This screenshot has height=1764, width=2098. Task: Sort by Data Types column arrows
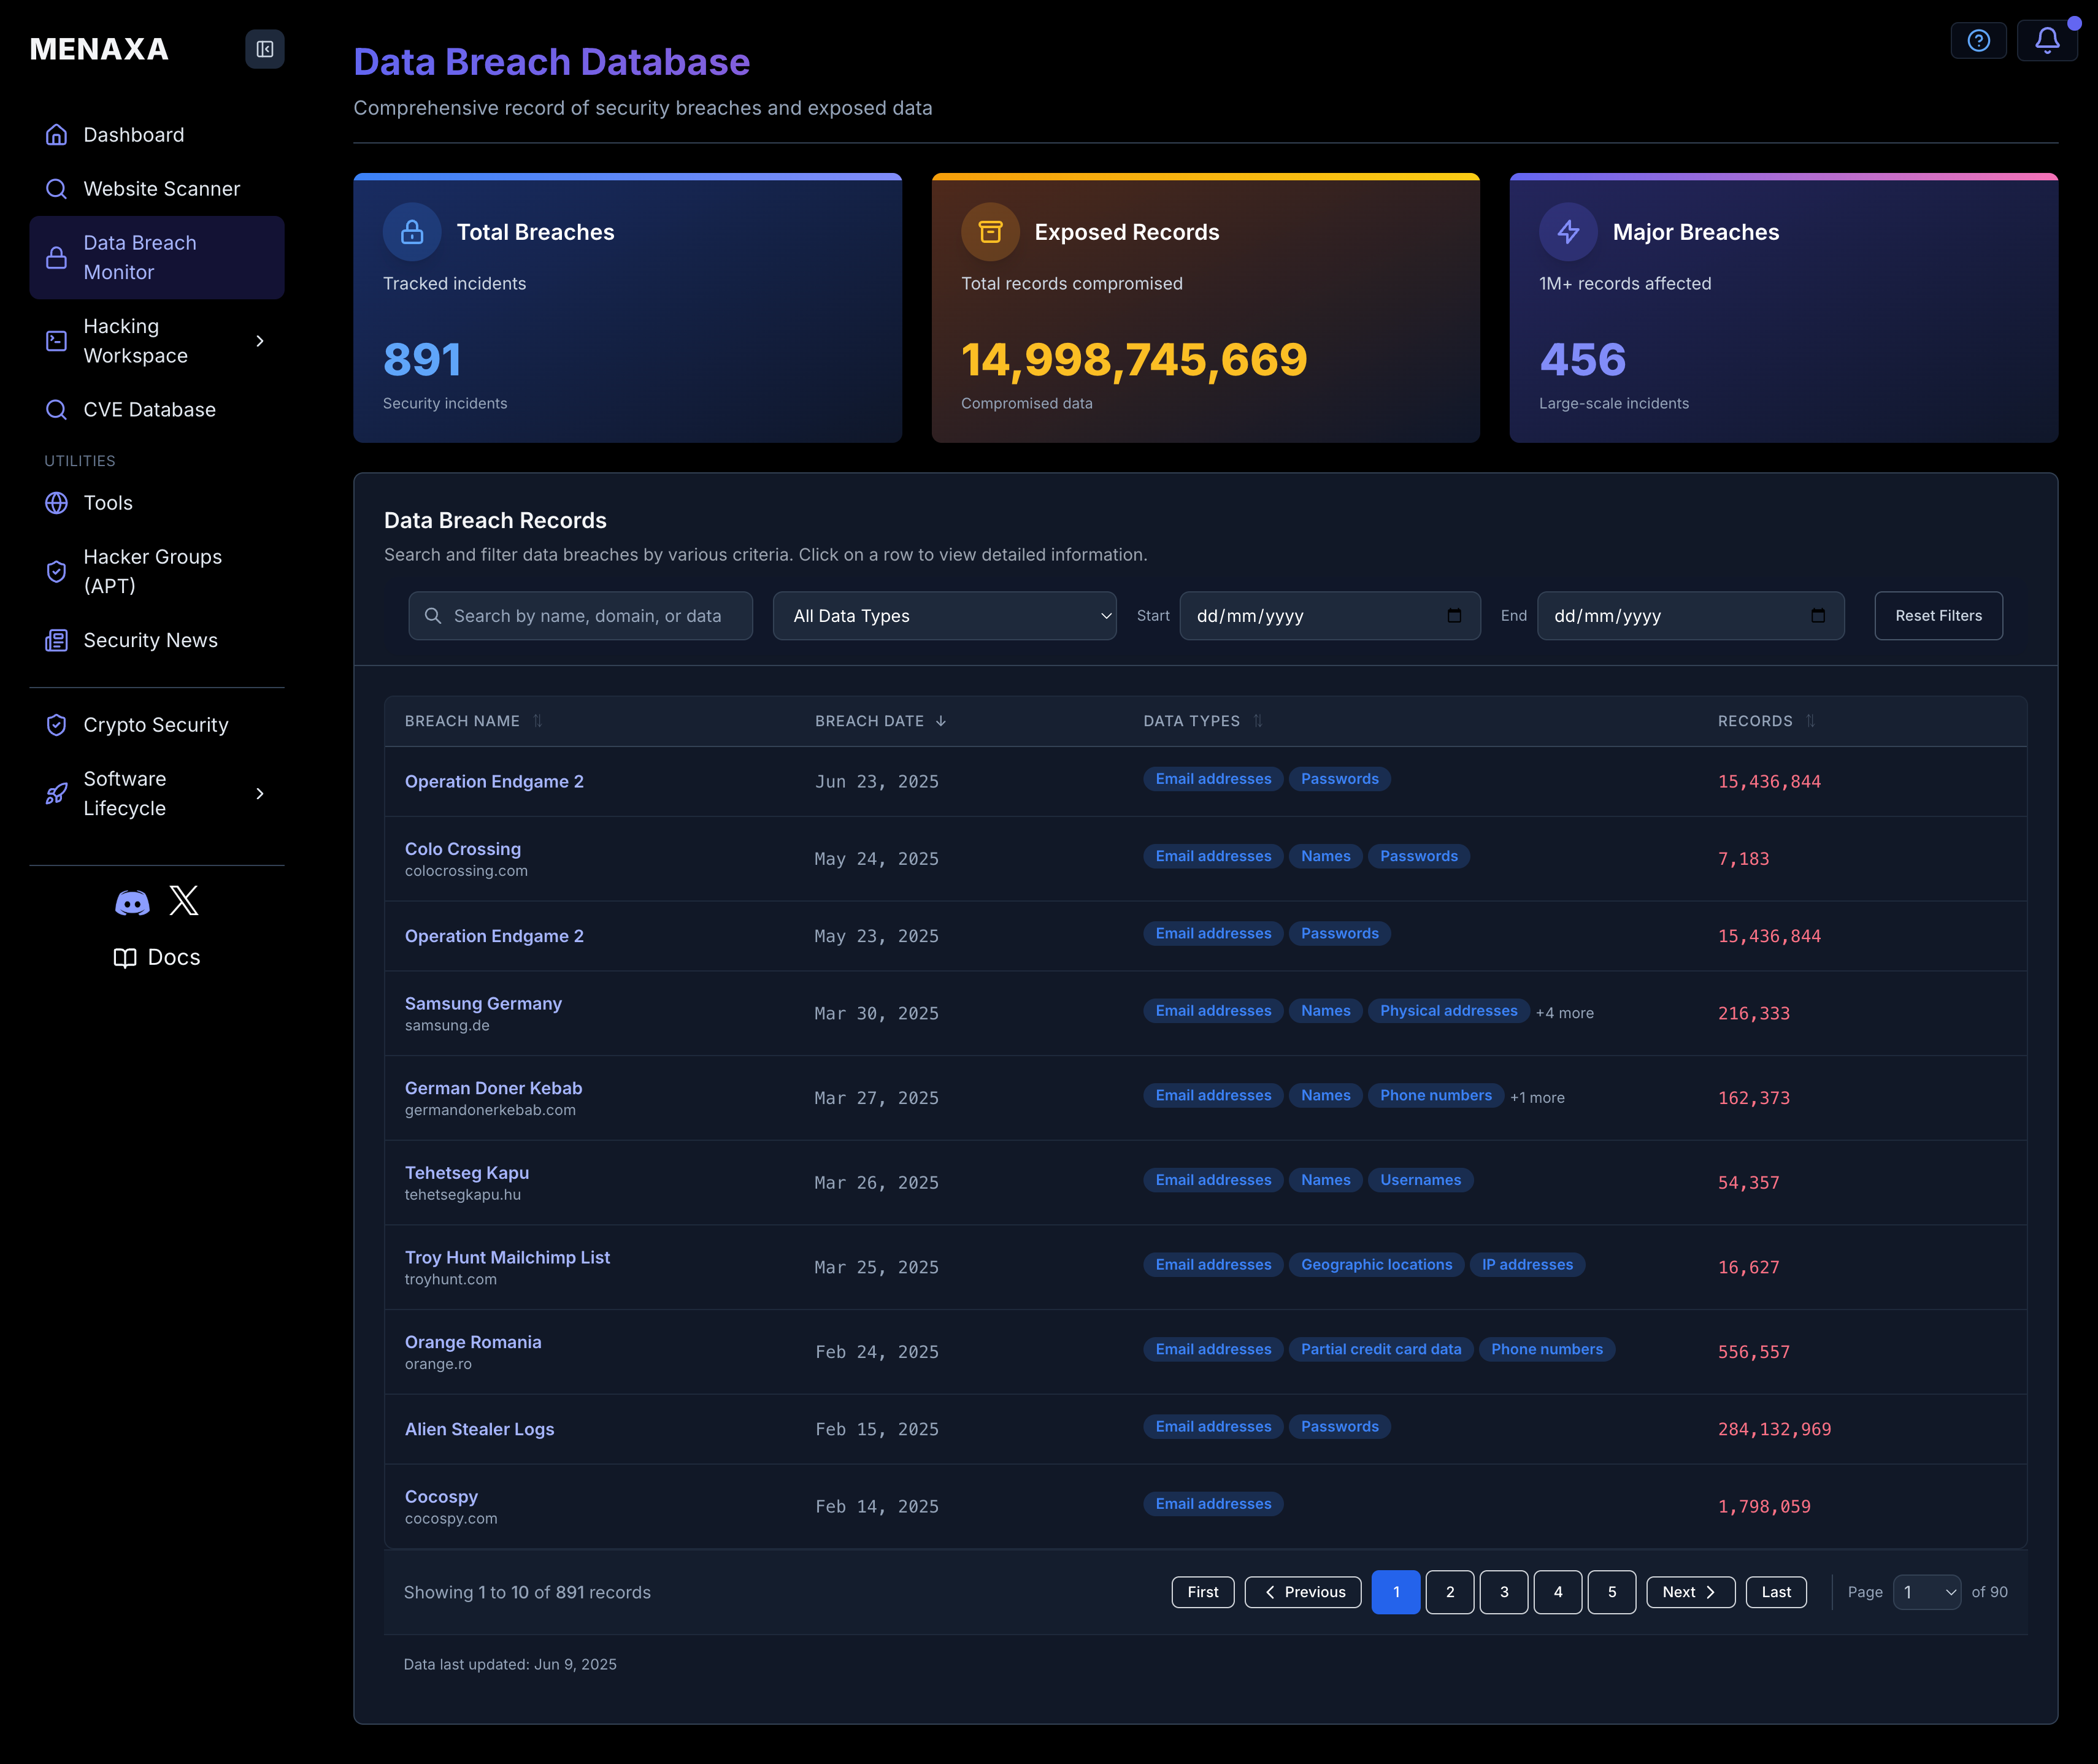(x=1258, y=721)
